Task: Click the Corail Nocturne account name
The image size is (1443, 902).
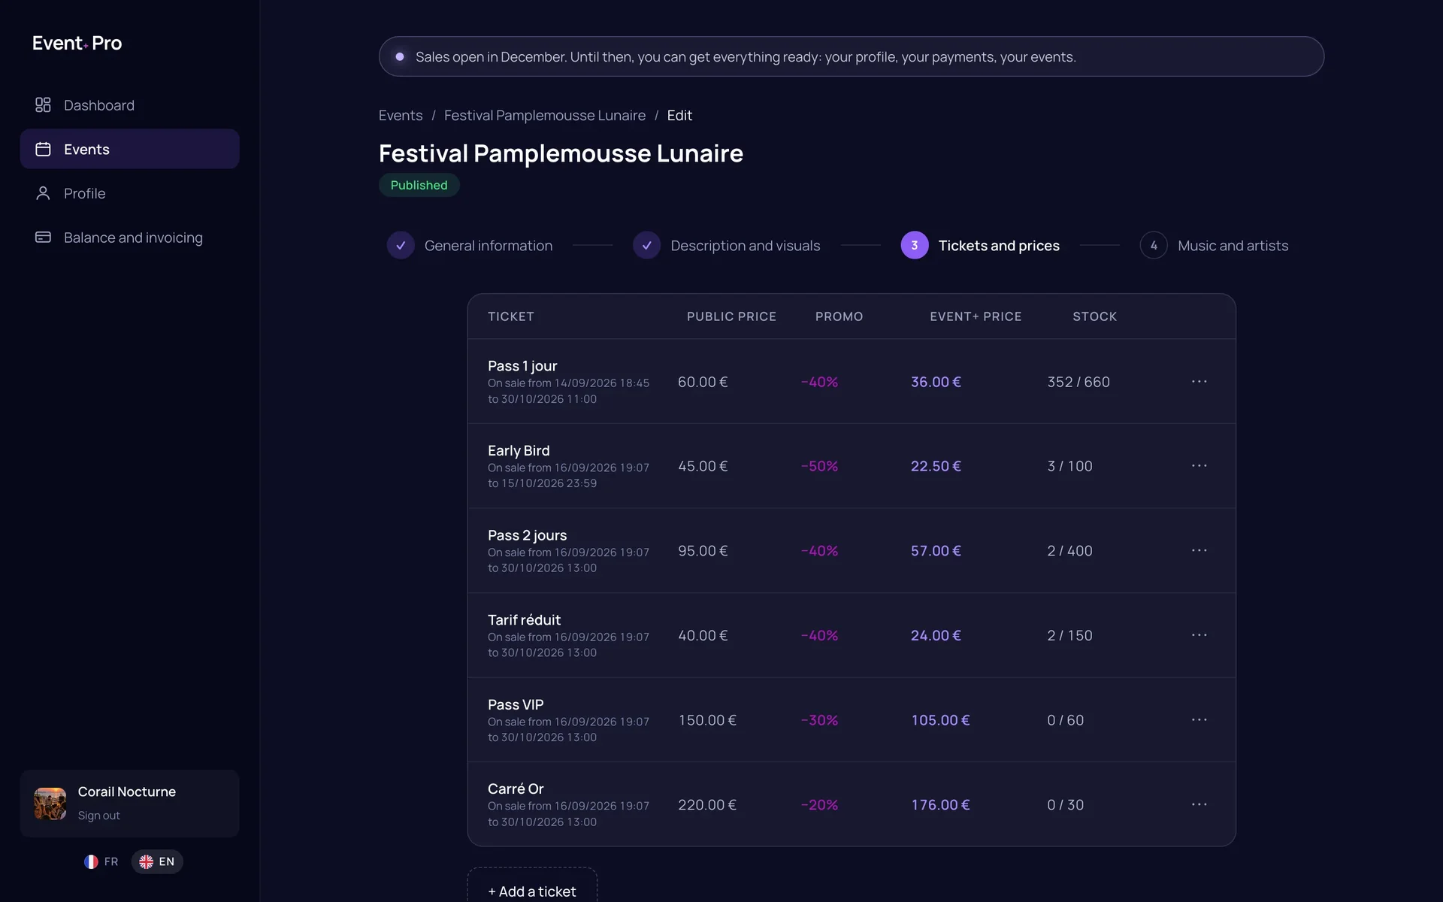Action: click(x=127, y=792)
